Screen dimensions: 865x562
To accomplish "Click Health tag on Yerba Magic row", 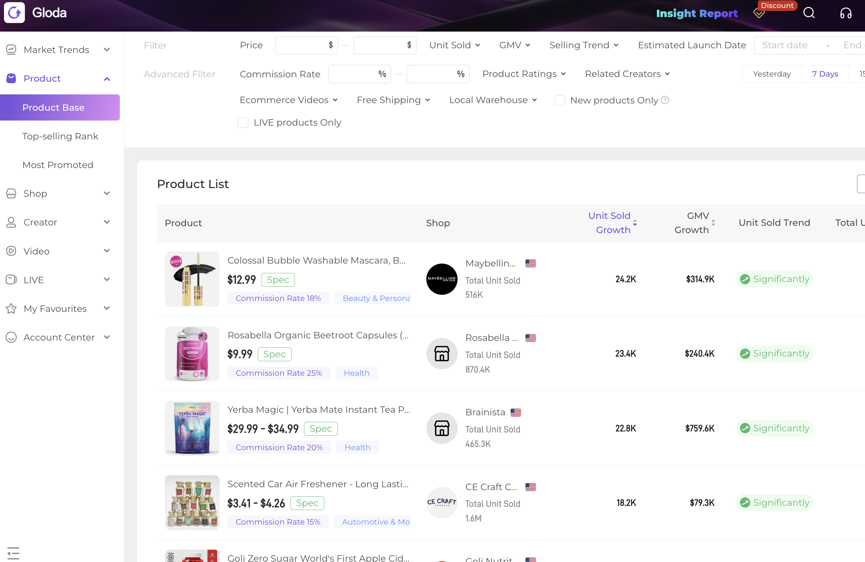I will pos(357,448).
